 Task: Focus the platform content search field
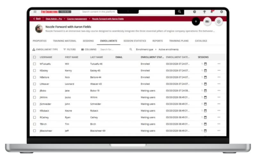[x=127, y=12]
